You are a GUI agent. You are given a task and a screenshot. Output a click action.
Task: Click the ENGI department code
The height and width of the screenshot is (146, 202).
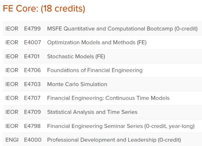coord(12,140)
